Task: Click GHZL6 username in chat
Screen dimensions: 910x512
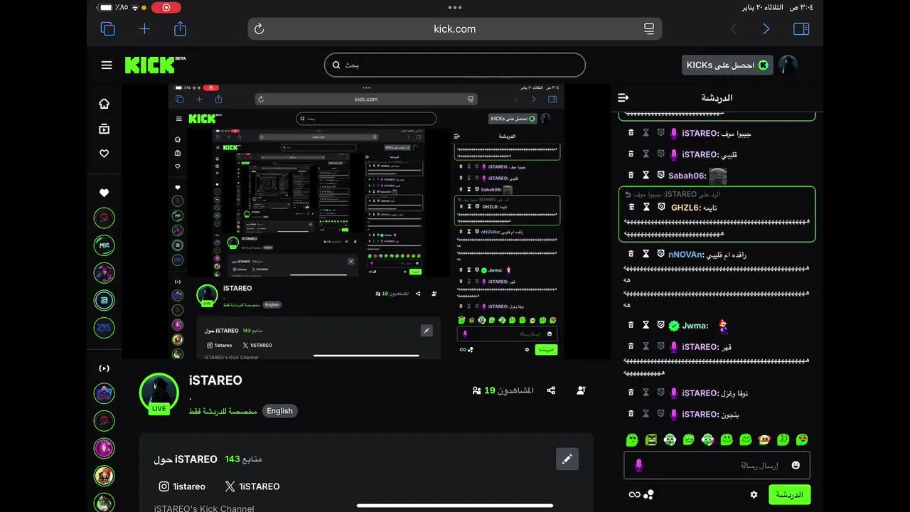Action: pyautogui.click(x=686, y=208)
